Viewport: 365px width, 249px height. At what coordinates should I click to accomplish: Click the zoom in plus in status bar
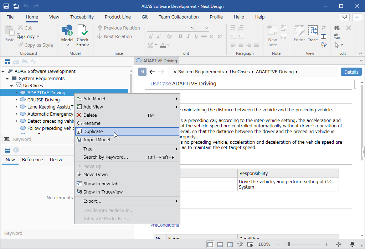click(x=327, y=244)
